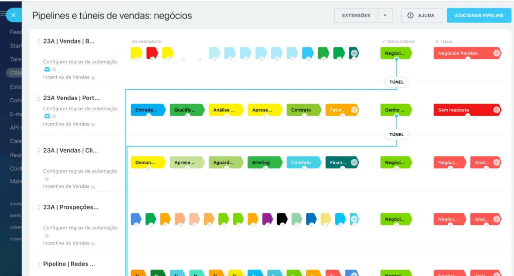The height and width of the screenshot is (276, 514).
Task: Click help icon beside Incentivo de Vendas in 23A | Vendas | Cli...
Action: 93,187
